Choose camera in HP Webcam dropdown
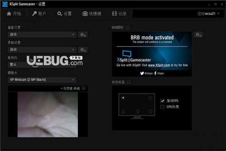Viewport: 226px width, 151px height. (42, 80)
